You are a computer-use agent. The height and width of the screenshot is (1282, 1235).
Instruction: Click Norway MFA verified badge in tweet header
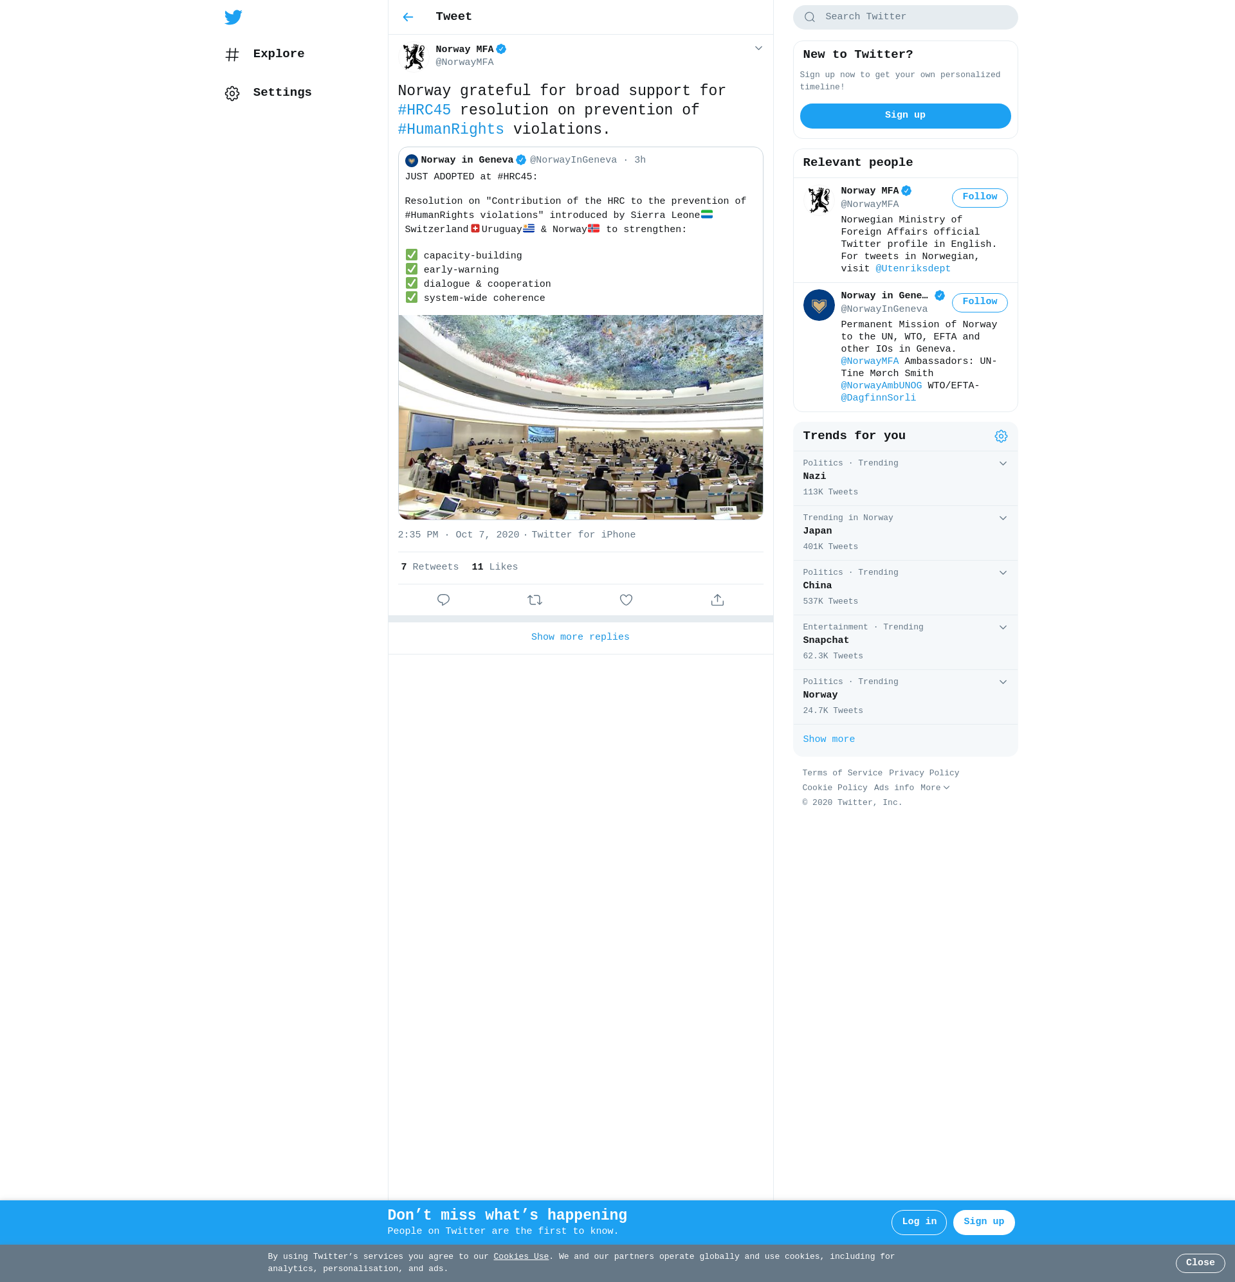[501, 49]
